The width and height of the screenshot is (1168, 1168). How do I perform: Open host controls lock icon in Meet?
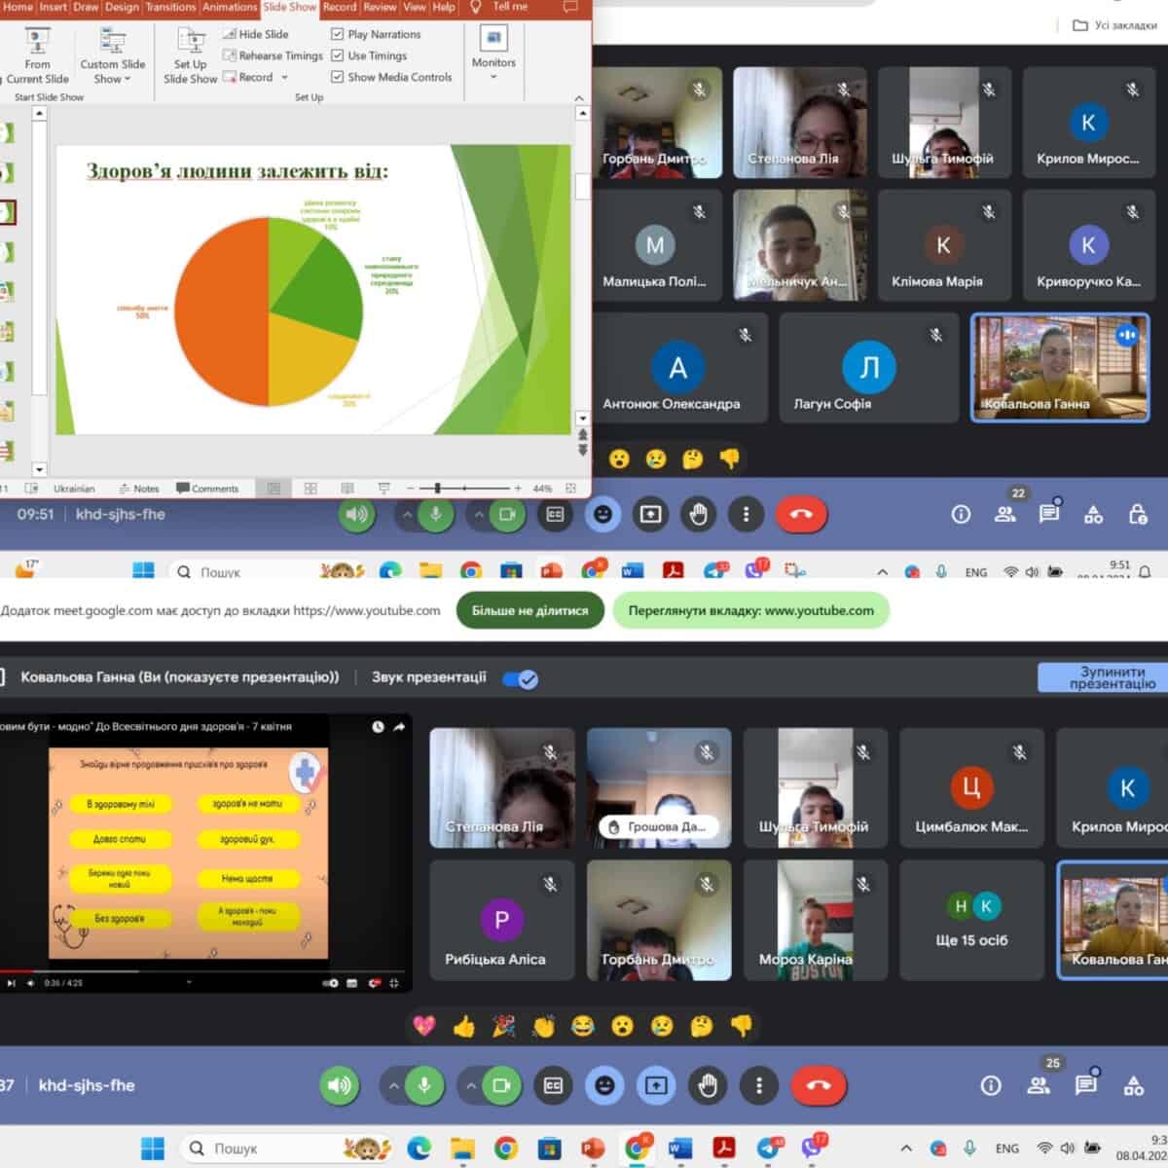pyautogui.click(x=1137, y=514)
